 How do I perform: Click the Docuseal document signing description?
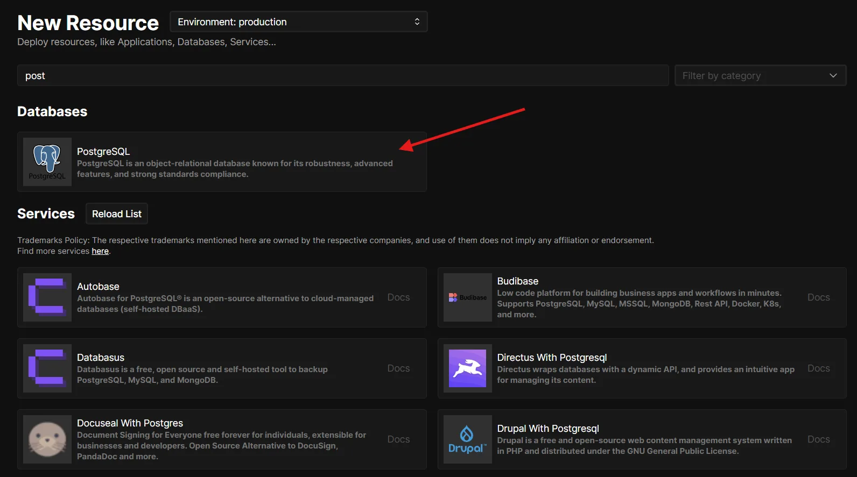tap(221, 446)
